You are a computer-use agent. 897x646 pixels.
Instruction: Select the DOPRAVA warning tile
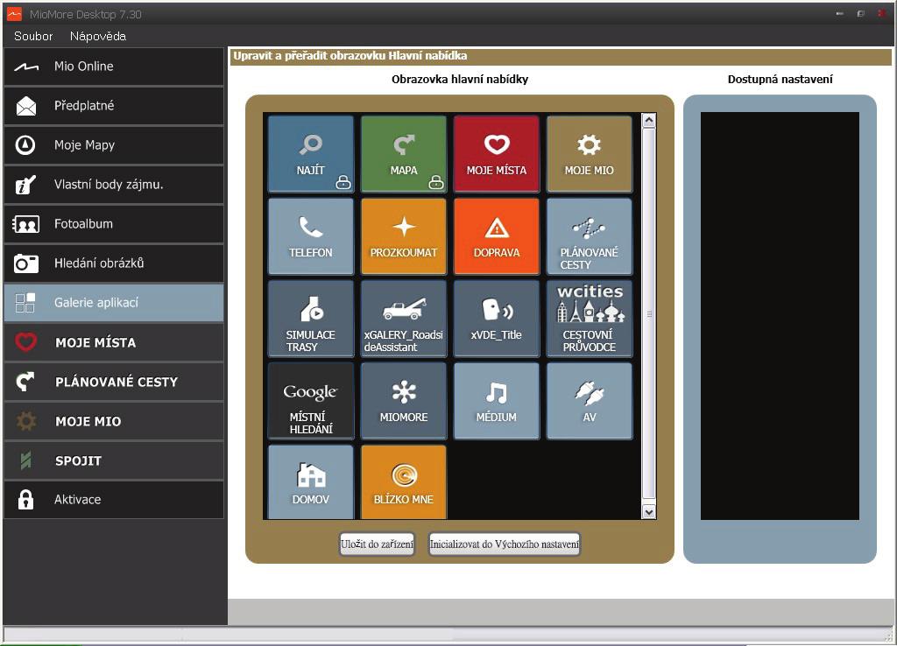point(497,236)
